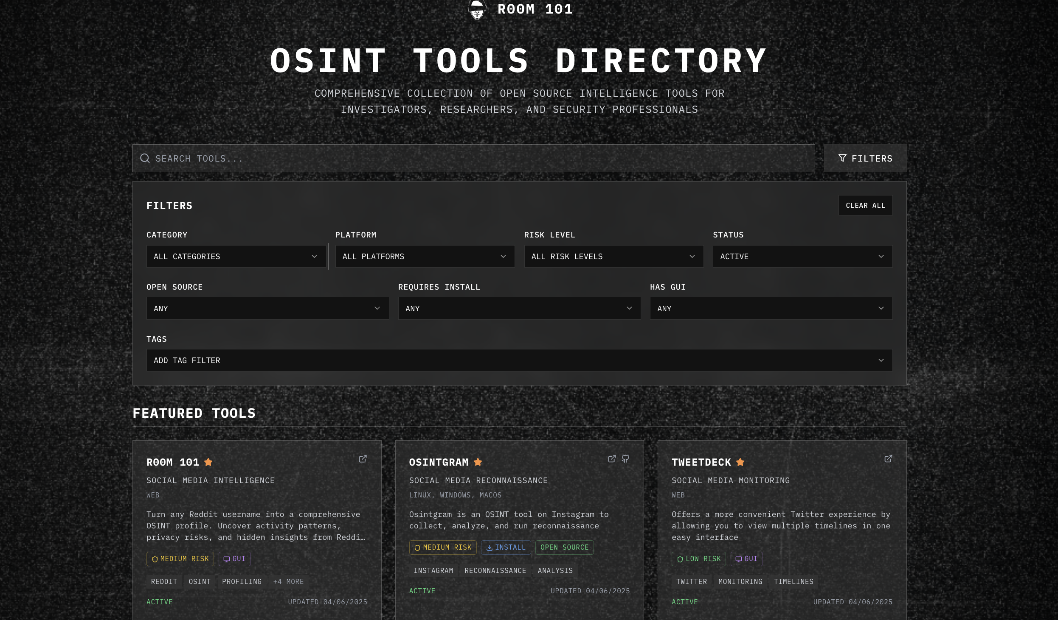Open the Platform dropdown
The width and height of the screenshot is (1058, 620).
(425, 257)
